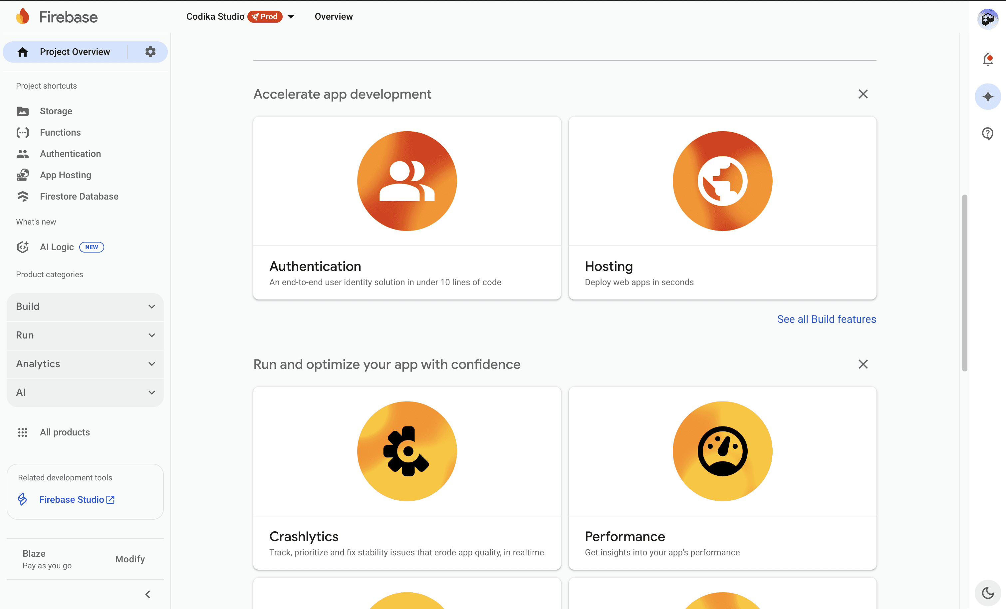1006x609 pixels.
Task: Click the Firebase wordmark text
Action: [x=68, y=17]
